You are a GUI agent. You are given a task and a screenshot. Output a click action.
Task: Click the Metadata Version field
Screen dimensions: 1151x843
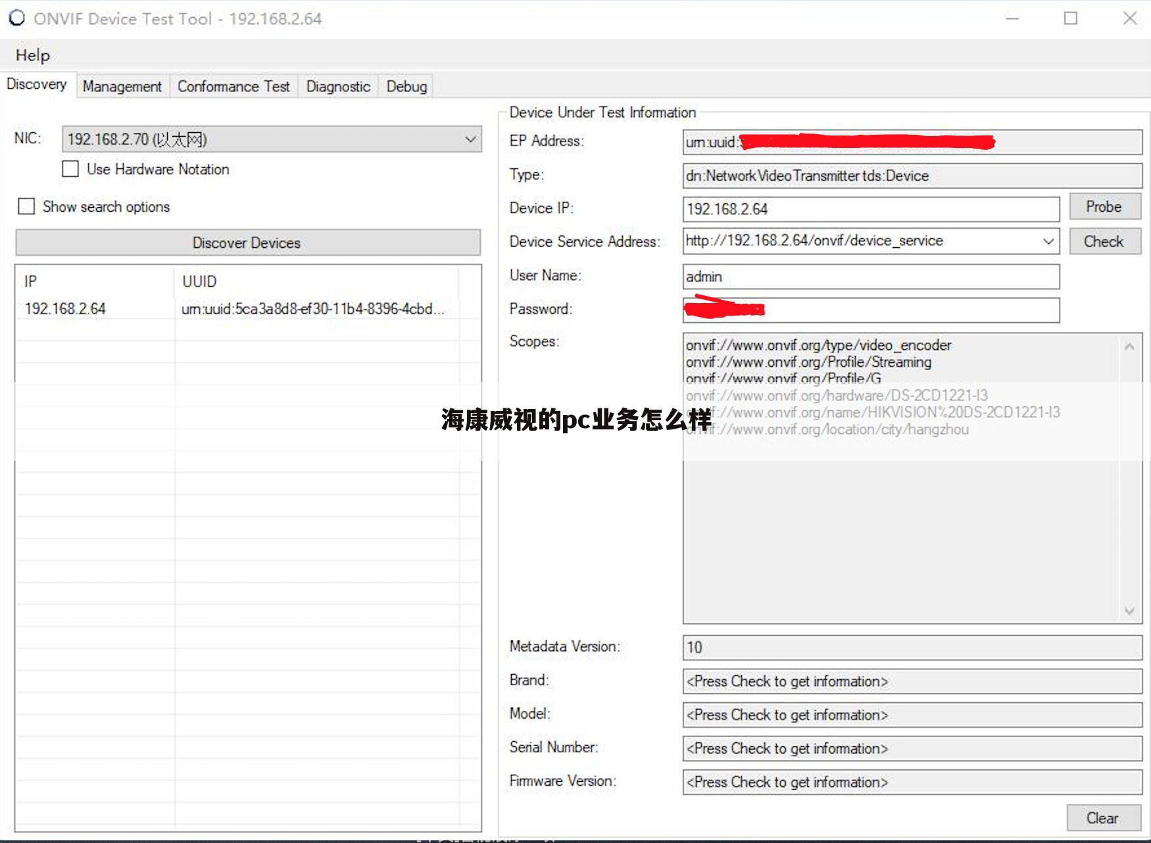pos(912,648)
